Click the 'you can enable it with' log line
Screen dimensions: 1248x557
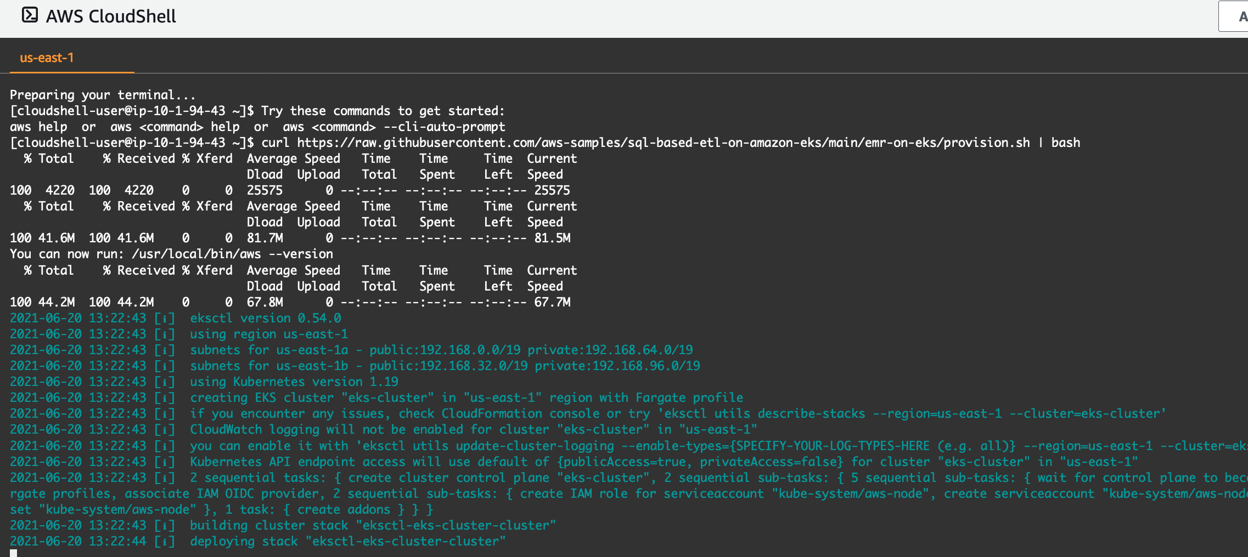[629, 446]
